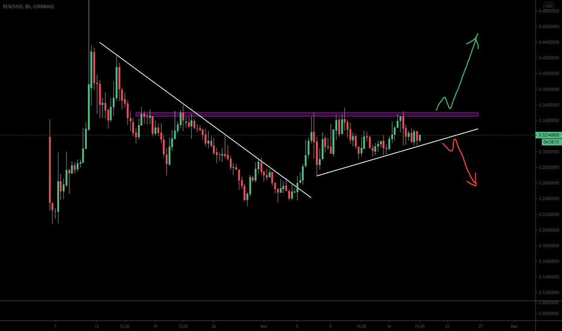Click the date label 9 on time axis
This screenshot has height=331, width=562.
click(x=330, y=326)
